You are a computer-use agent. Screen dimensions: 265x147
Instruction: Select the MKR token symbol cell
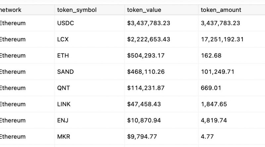pyautogui.click(x=63, y=136)
